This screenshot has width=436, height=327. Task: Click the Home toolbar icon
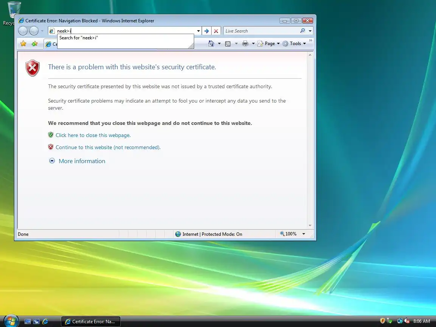(x=211, y=44)
